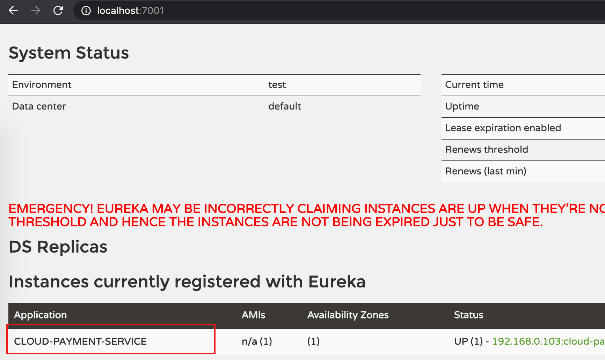Click the red EMERGENCY warning message
The height and width of the screenshot is (360, 605).
[307, 215]
